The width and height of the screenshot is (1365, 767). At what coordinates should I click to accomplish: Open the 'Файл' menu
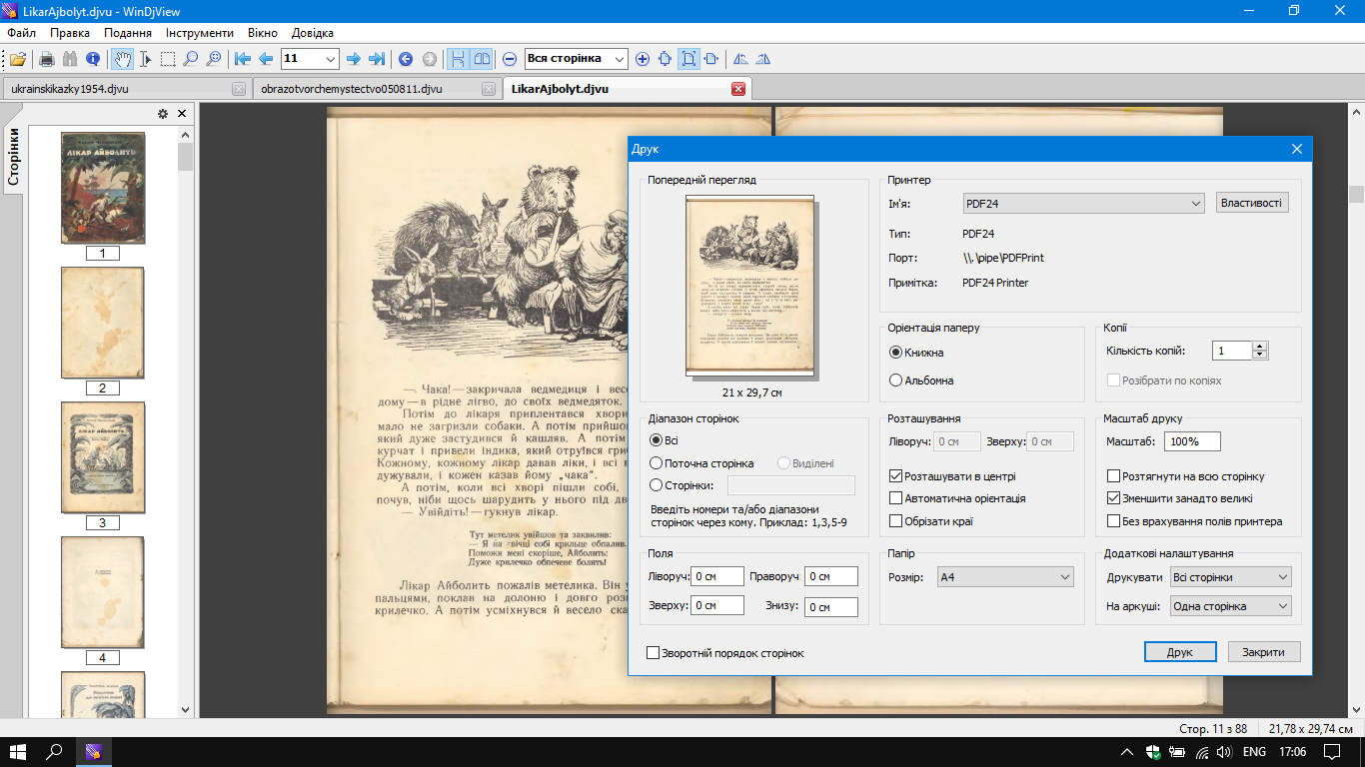(x=21, y=33)
